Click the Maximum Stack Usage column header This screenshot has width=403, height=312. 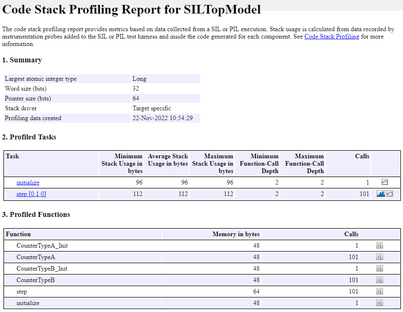coord(213,164)
